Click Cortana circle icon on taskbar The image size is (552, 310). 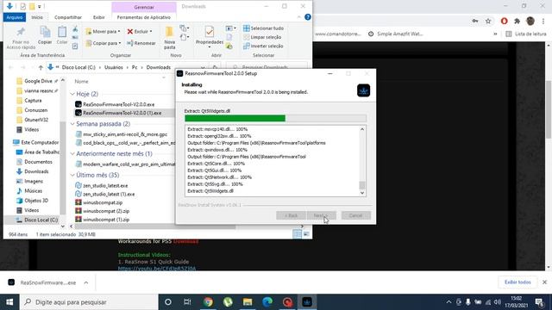tap(168, 302)
